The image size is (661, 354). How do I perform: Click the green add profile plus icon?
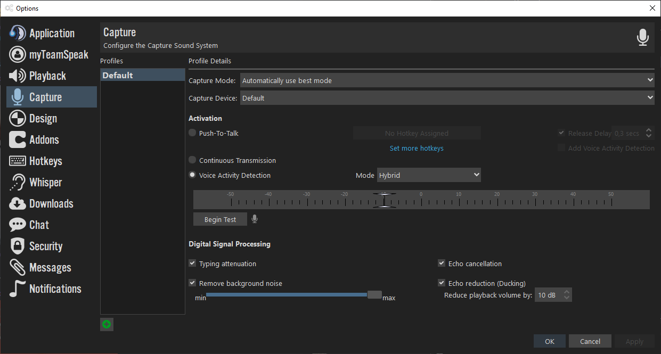107,324
